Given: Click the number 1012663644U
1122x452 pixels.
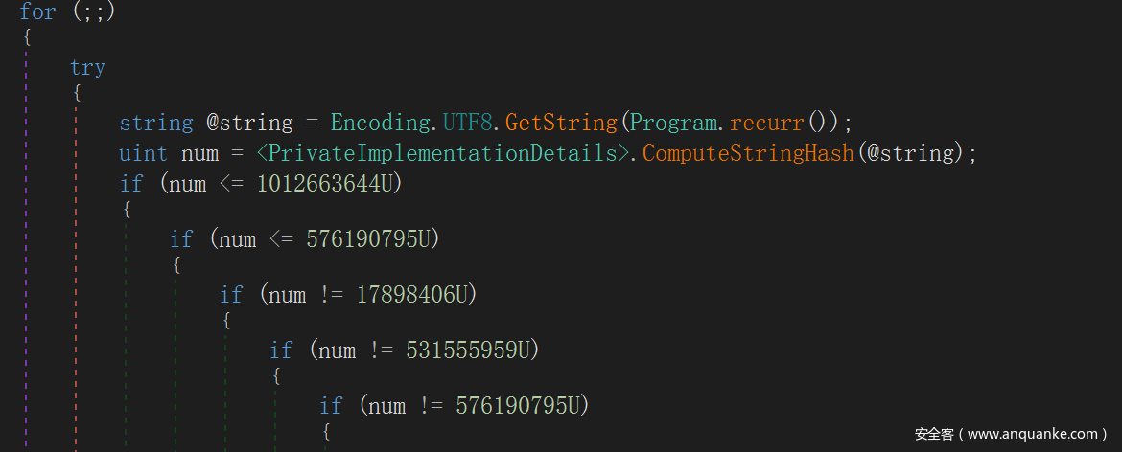Looking at the screenshot, I should [x=323, y=184].
